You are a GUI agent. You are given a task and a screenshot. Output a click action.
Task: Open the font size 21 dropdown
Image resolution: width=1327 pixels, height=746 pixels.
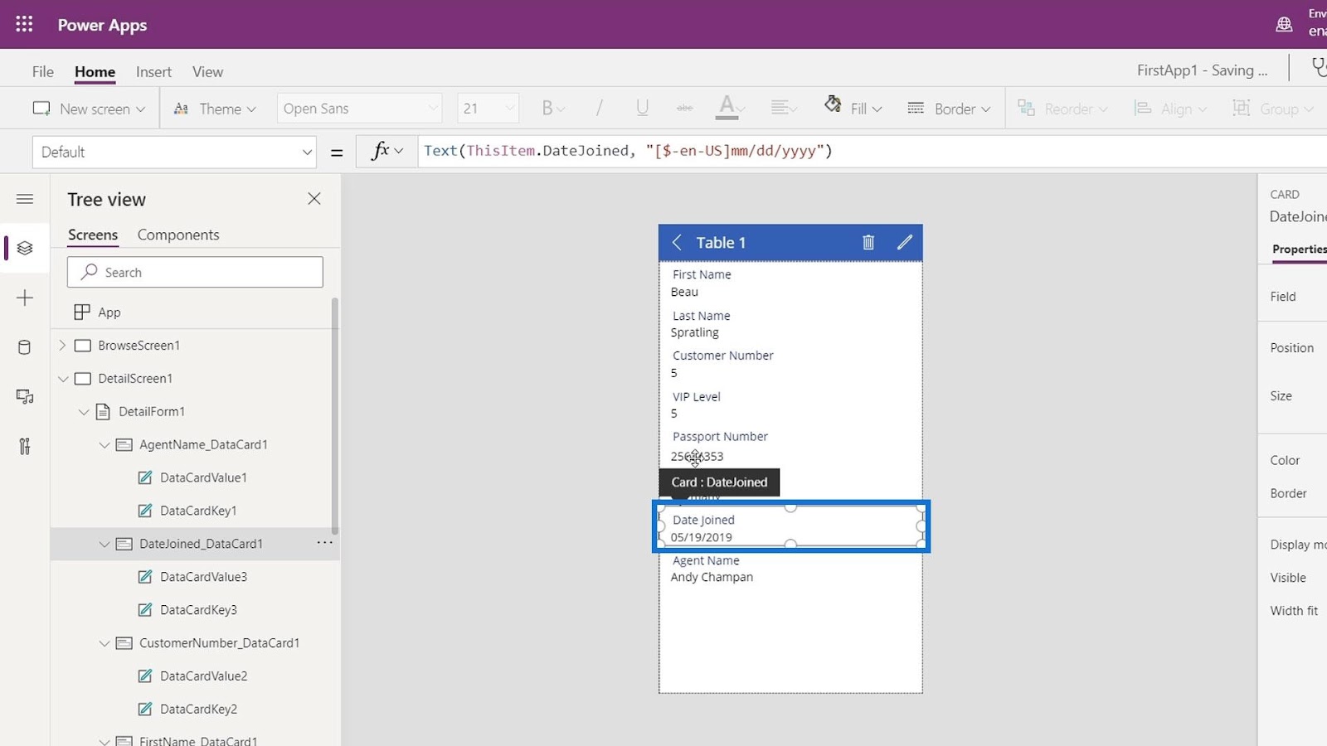pyautogui.click(x=489, y=109)
